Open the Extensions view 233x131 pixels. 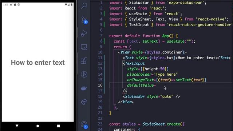pyautogui.click(x=84, y=61)
